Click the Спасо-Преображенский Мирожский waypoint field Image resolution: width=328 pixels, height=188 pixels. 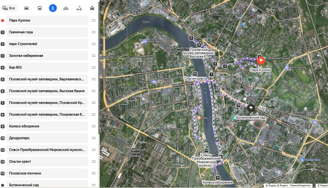(47, 150)
